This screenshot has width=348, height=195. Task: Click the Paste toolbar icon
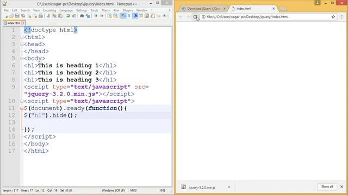point(60,16)
